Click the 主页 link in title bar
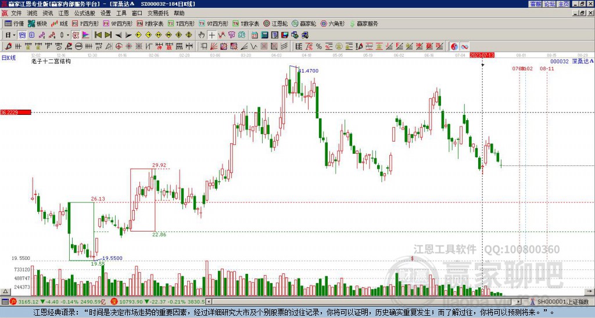This screenshot has width=595, height=318. [564, 4]
